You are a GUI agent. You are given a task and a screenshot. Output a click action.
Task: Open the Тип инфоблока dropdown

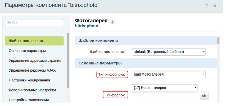tap(169, 74)
